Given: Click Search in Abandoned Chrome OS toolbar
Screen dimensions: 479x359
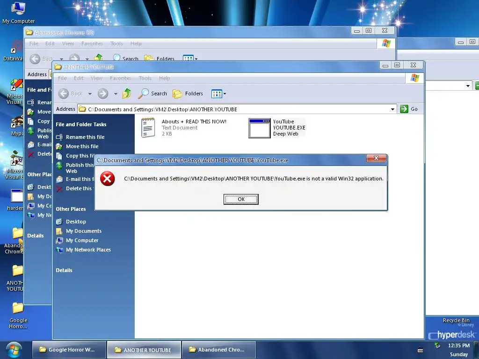Looking at the screenshot, I should pyautogui.click(x=125, y=58).
